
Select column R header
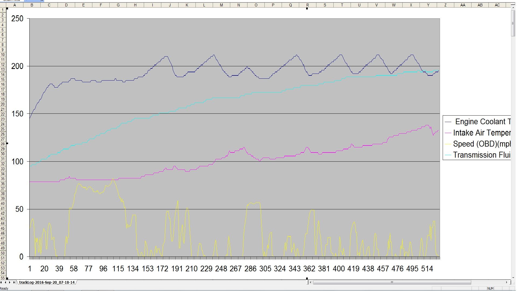point(308,5)
